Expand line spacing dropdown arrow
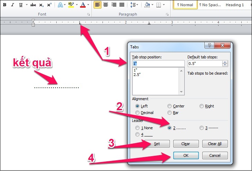 pos(137,5)
